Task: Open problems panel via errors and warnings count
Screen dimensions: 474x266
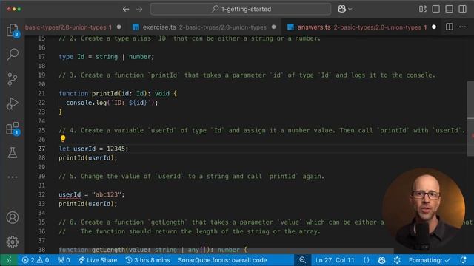Action: coord(36,260)
